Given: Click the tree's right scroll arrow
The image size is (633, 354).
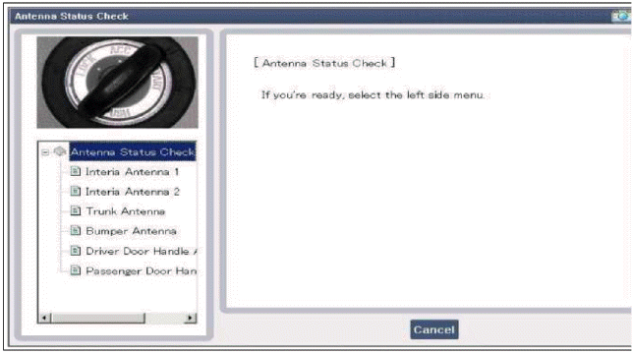Looking at the screenshot, I should point(190,318).
